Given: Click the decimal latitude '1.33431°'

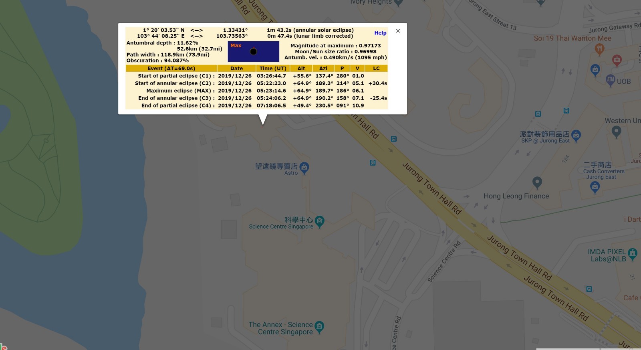Looking at the screenshot, I should pyautogui.click(x=235, y=30).
